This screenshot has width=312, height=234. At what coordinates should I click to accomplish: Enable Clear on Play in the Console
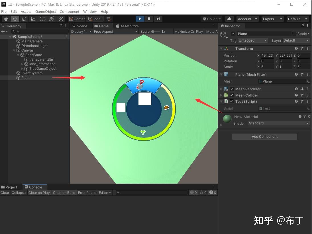pos(39,192)
